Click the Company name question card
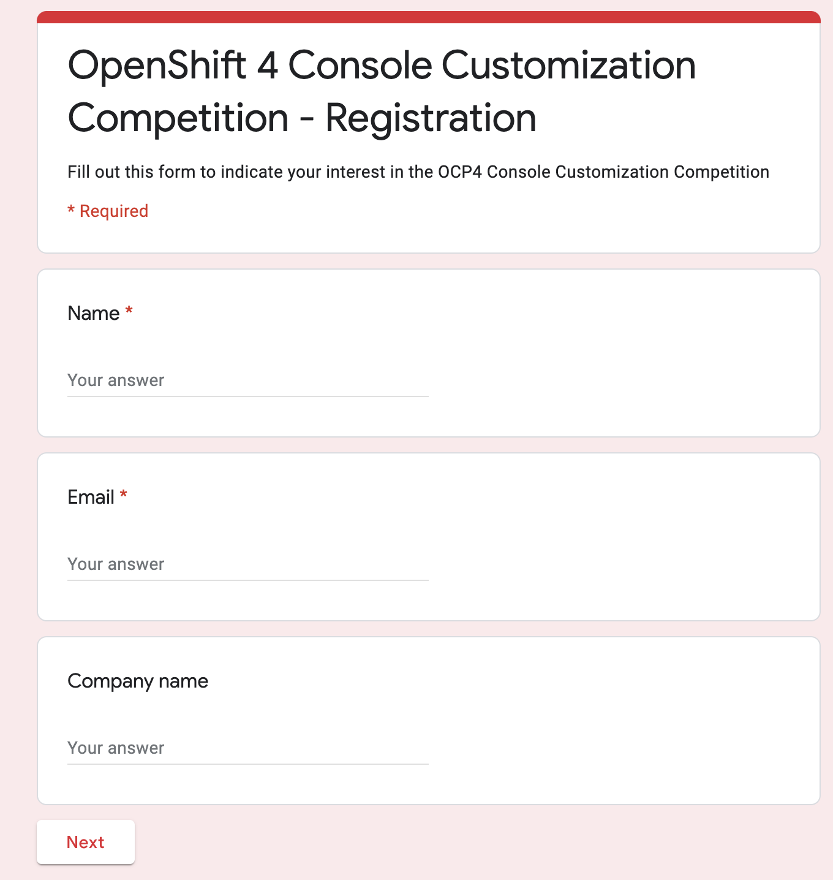This screenshot has height=880, width=833. point(429,720)
